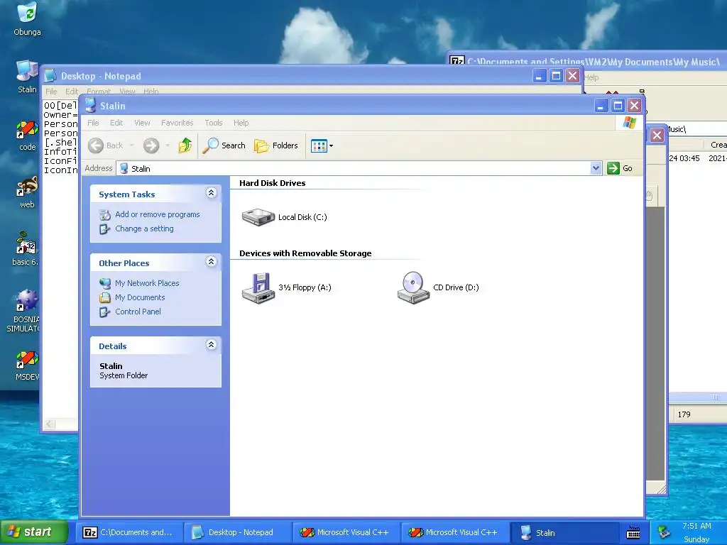
Task: Open Back button history dropdown arrow
Action: point(131,145)
